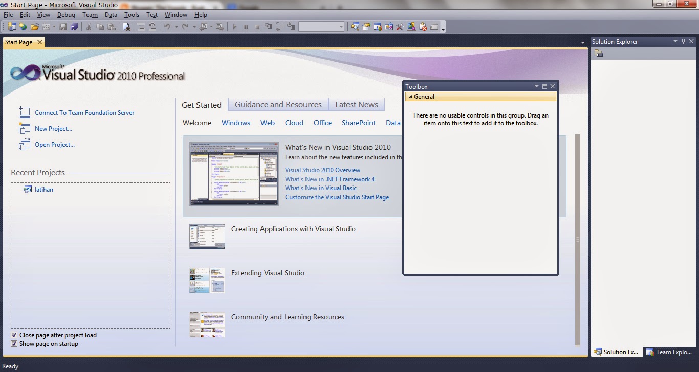Screen dimensions: 699x372
Task: Open Solution Explorer from the toolbar icon
Action: click(x=355, y=27)
